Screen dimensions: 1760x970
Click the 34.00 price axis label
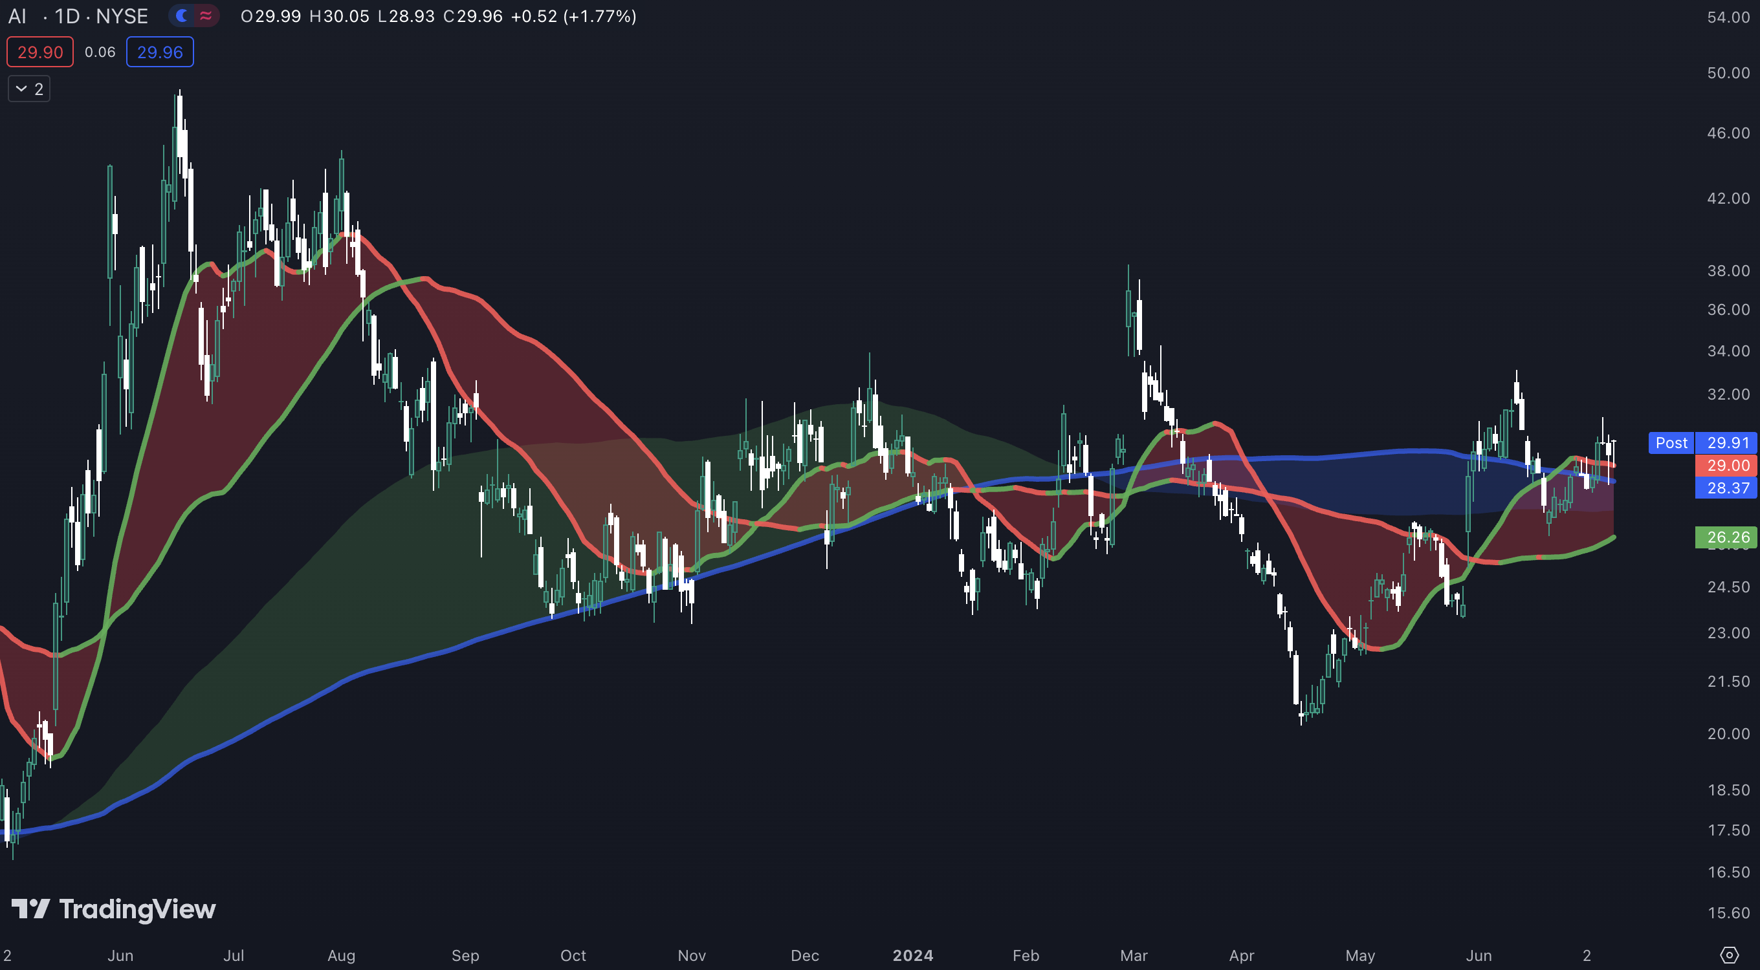[1728, 351]
